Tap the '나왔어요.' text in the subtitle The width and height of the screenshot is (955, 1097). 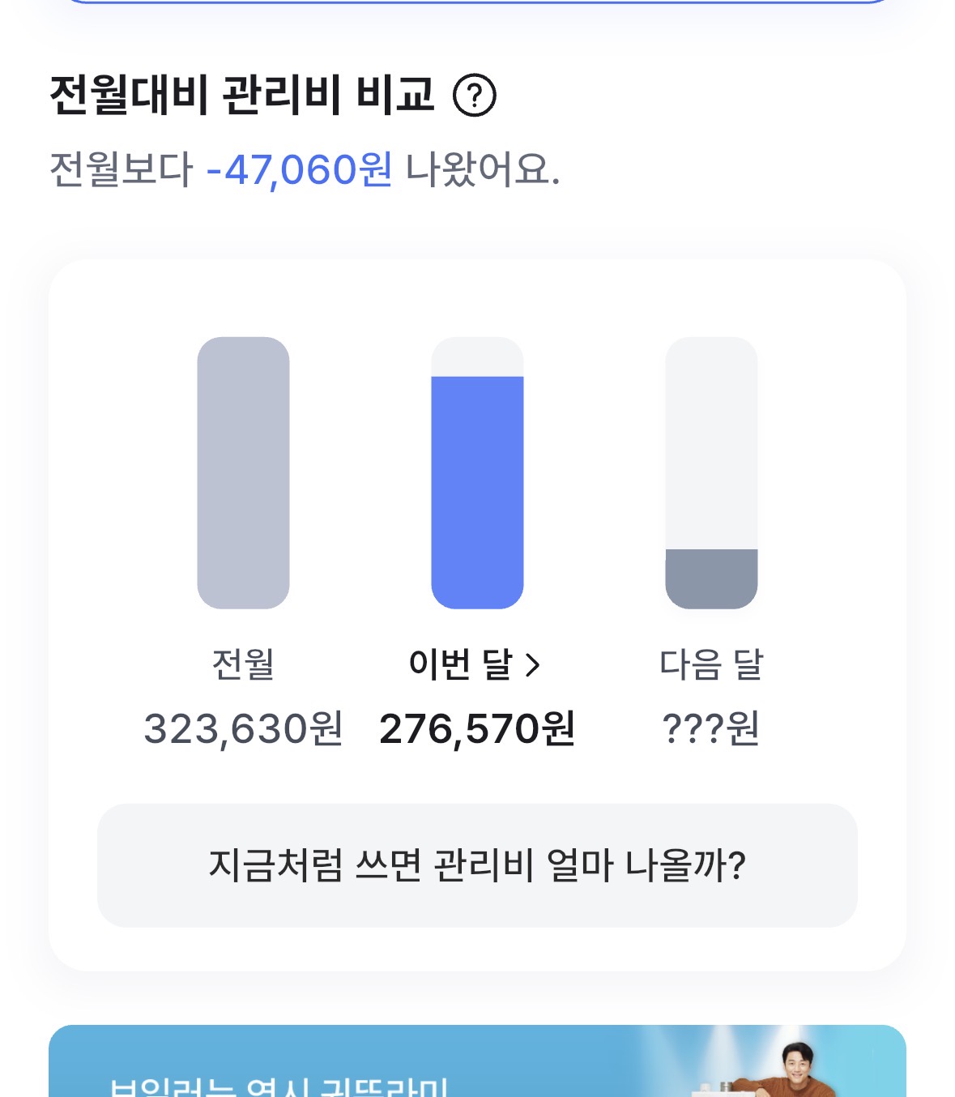[x=483, y=170]
